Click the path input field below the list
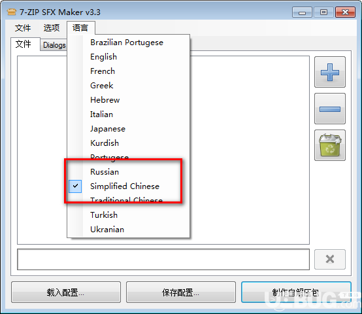Image resolution: width=362 pixels, height=314 pixels. [163, 259]
